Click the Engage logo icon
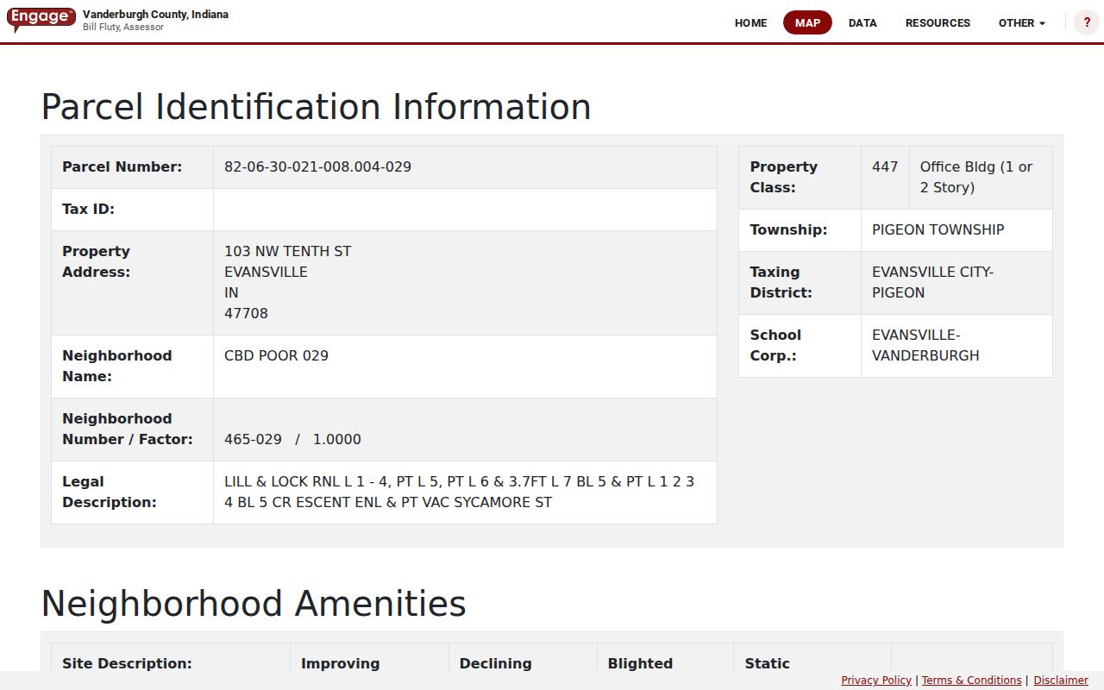 (x=41, y=20)
